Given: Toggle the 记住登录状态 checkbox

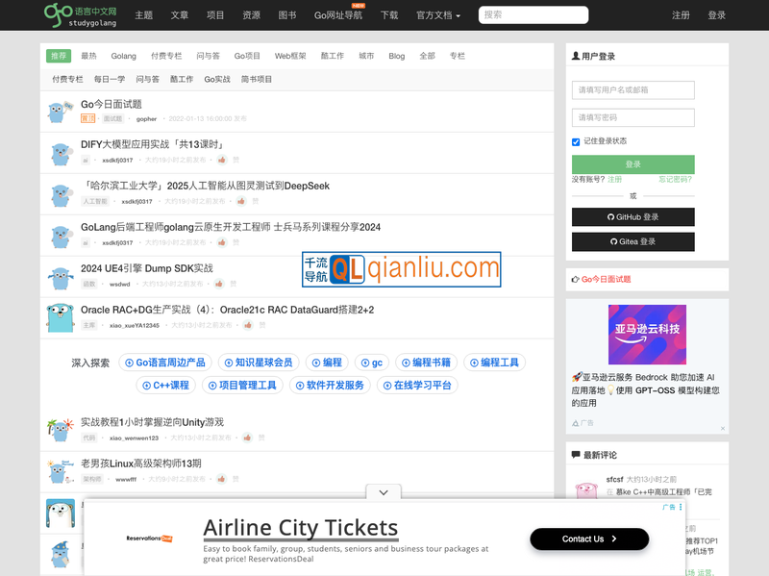Looking at the screenshot, I should 575,139.
